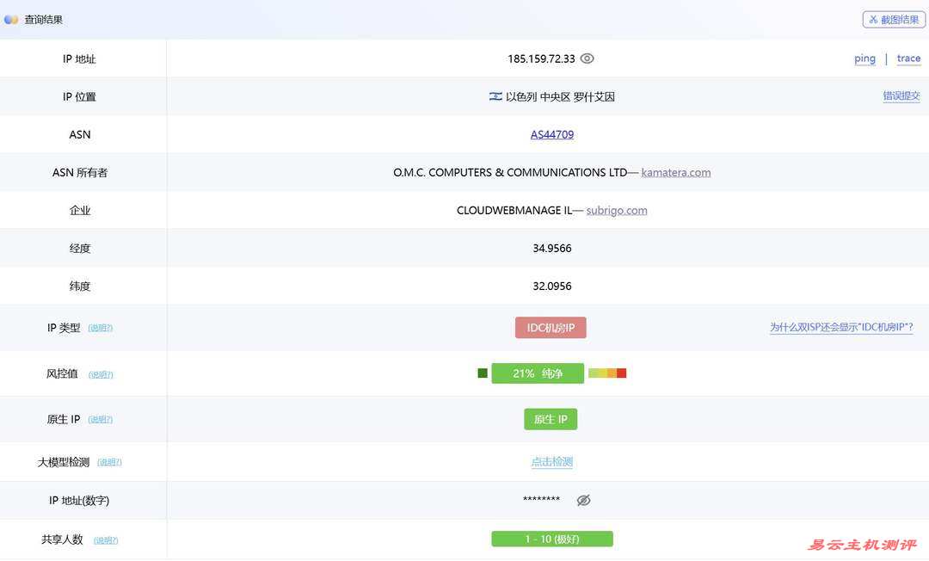Click the green 原生 IP badge
This screenshot has height=561, width=929.
coord(551,419)
